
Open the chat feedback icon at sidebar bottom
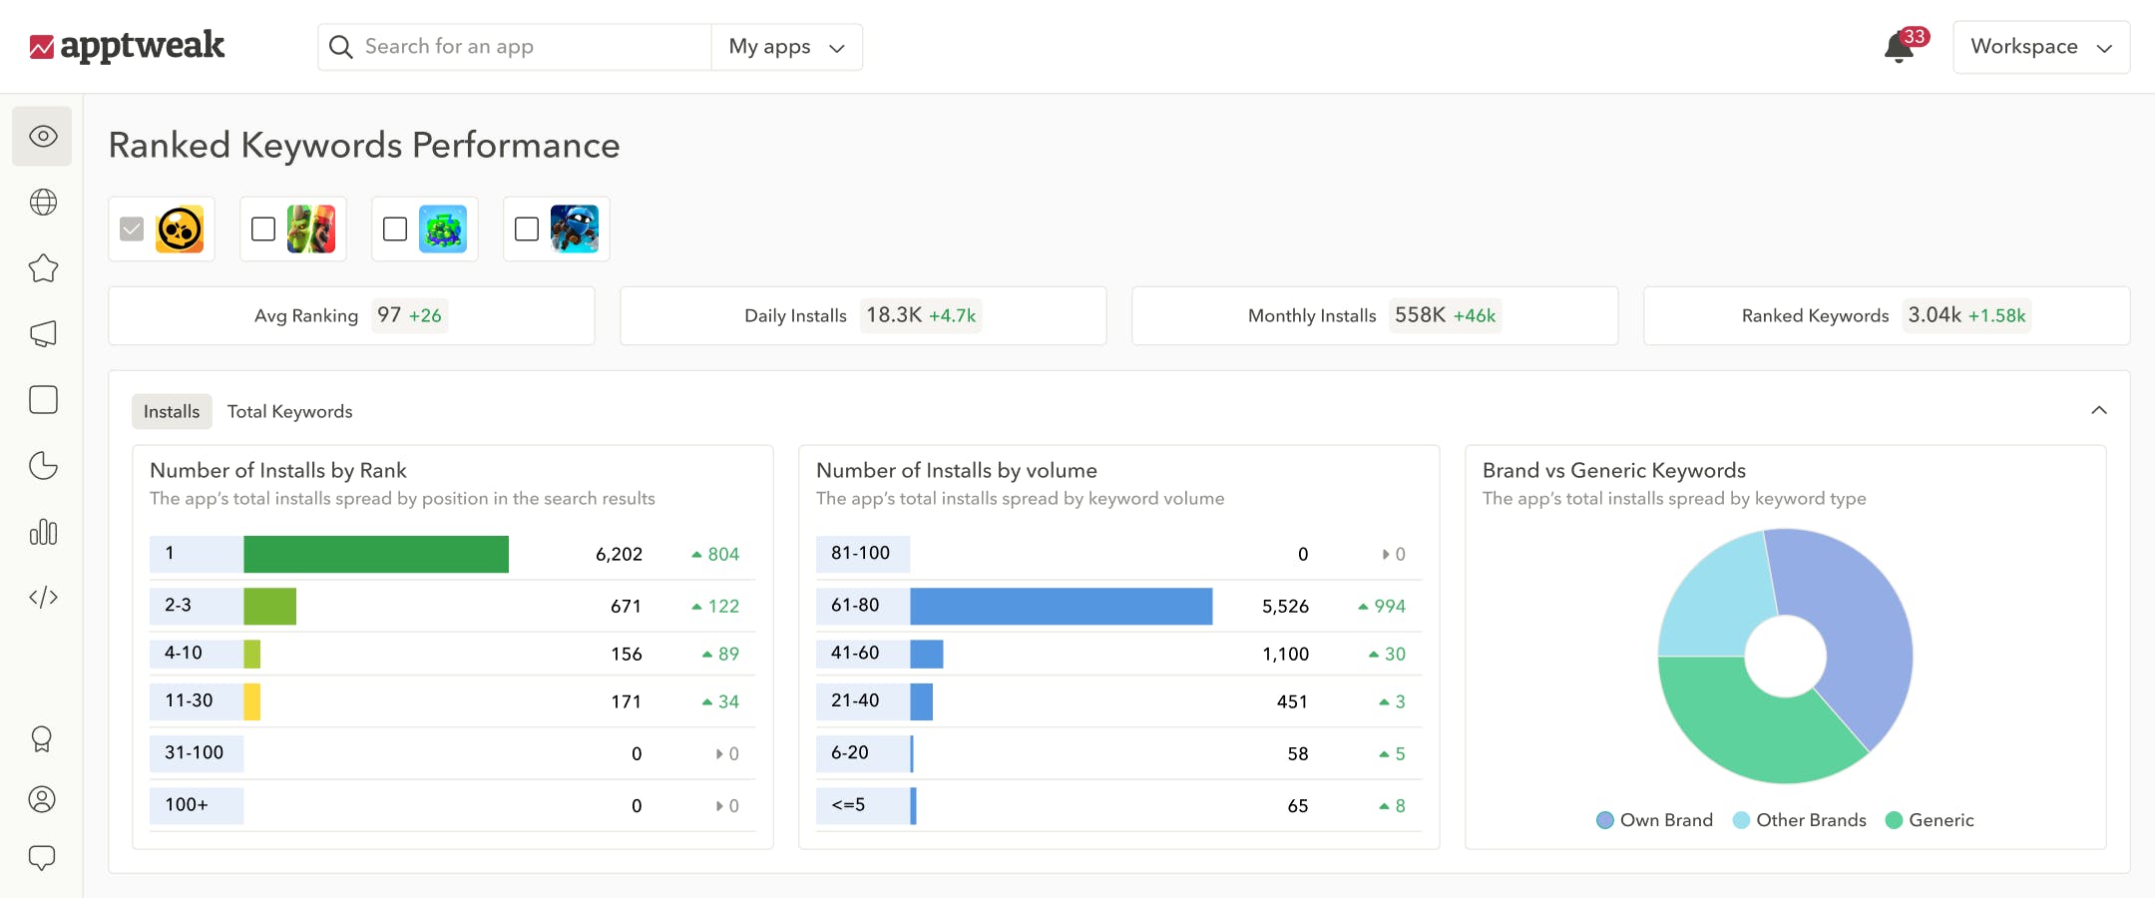[x=42, y=856]
